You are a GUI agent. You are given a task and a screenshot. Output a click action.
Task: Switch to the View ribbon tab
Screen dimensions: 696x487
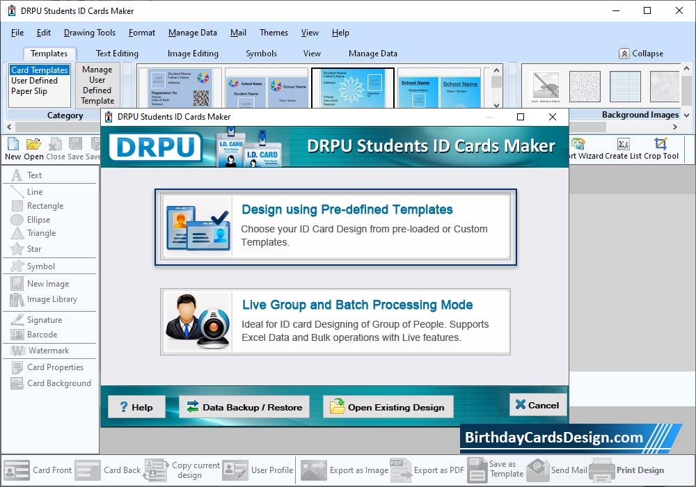[312, 54]
